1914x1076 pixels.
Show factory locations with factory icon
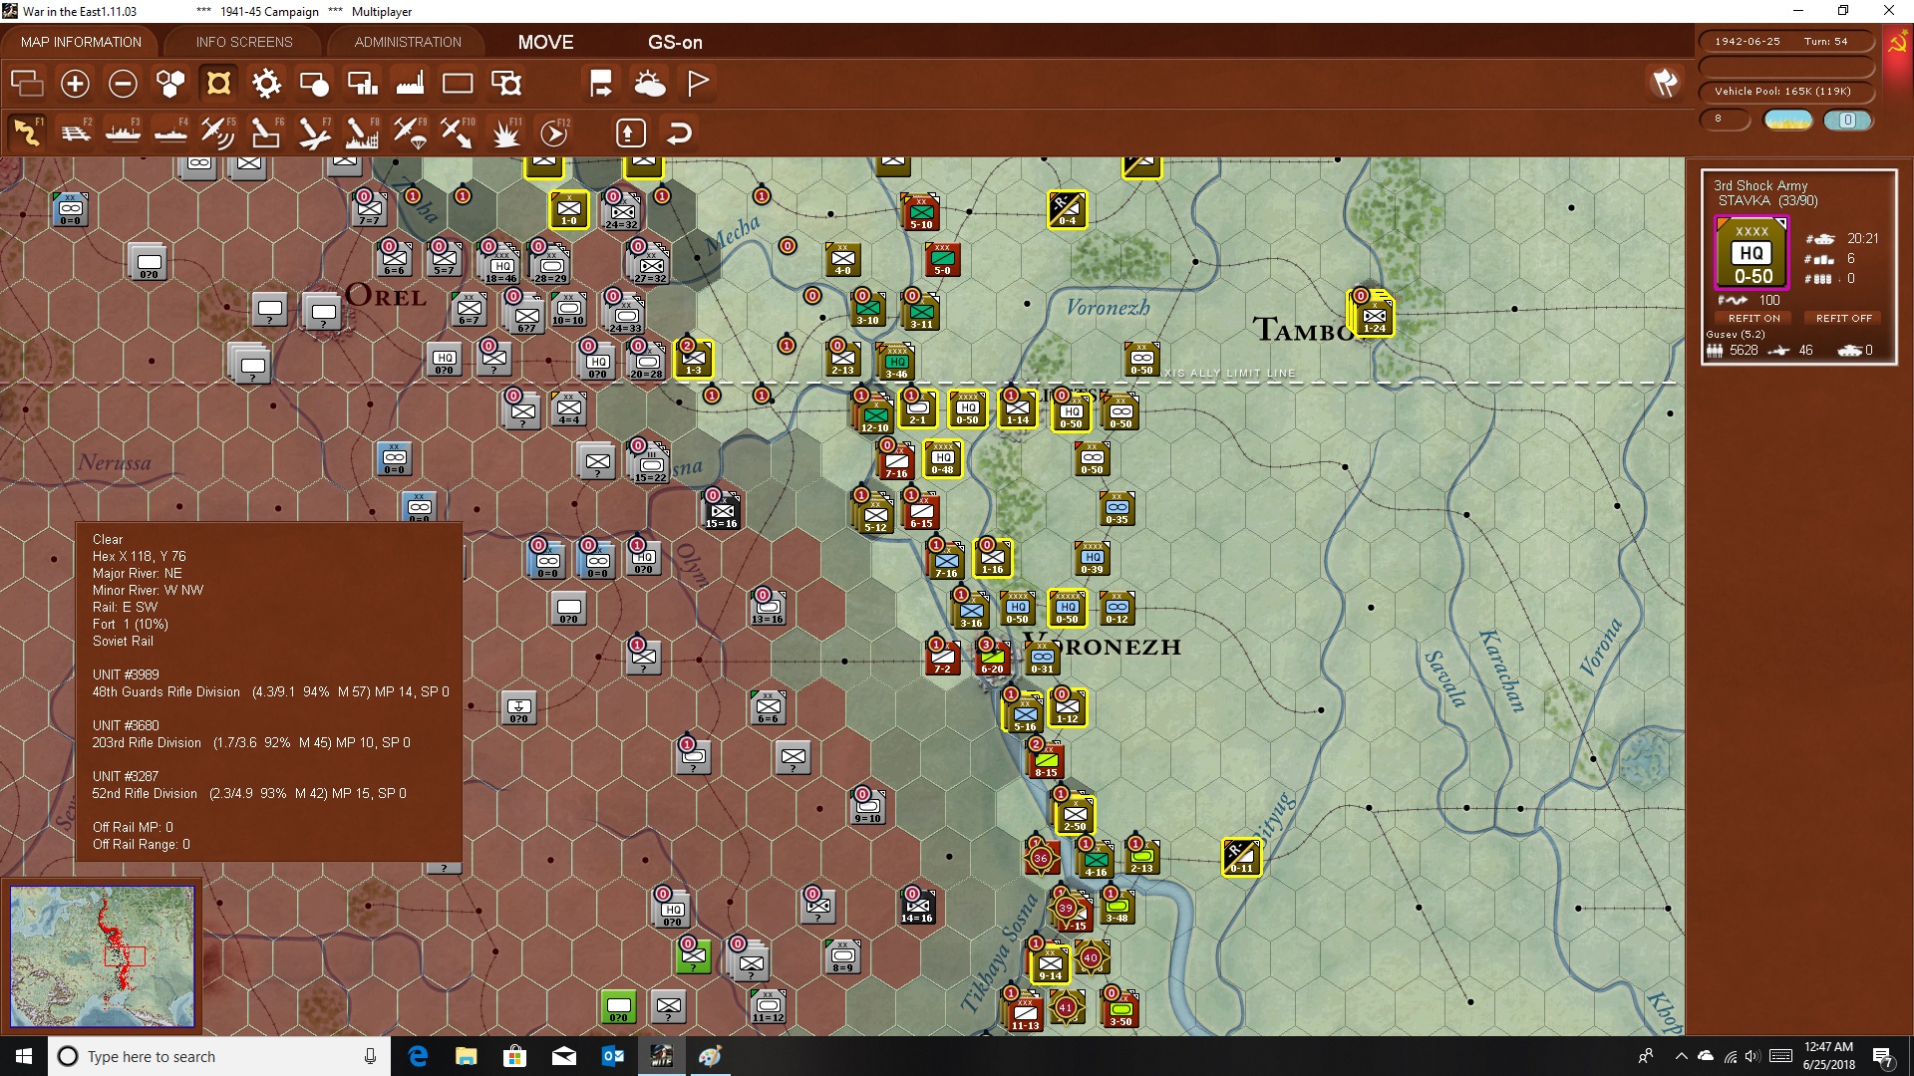click(410, 84)
